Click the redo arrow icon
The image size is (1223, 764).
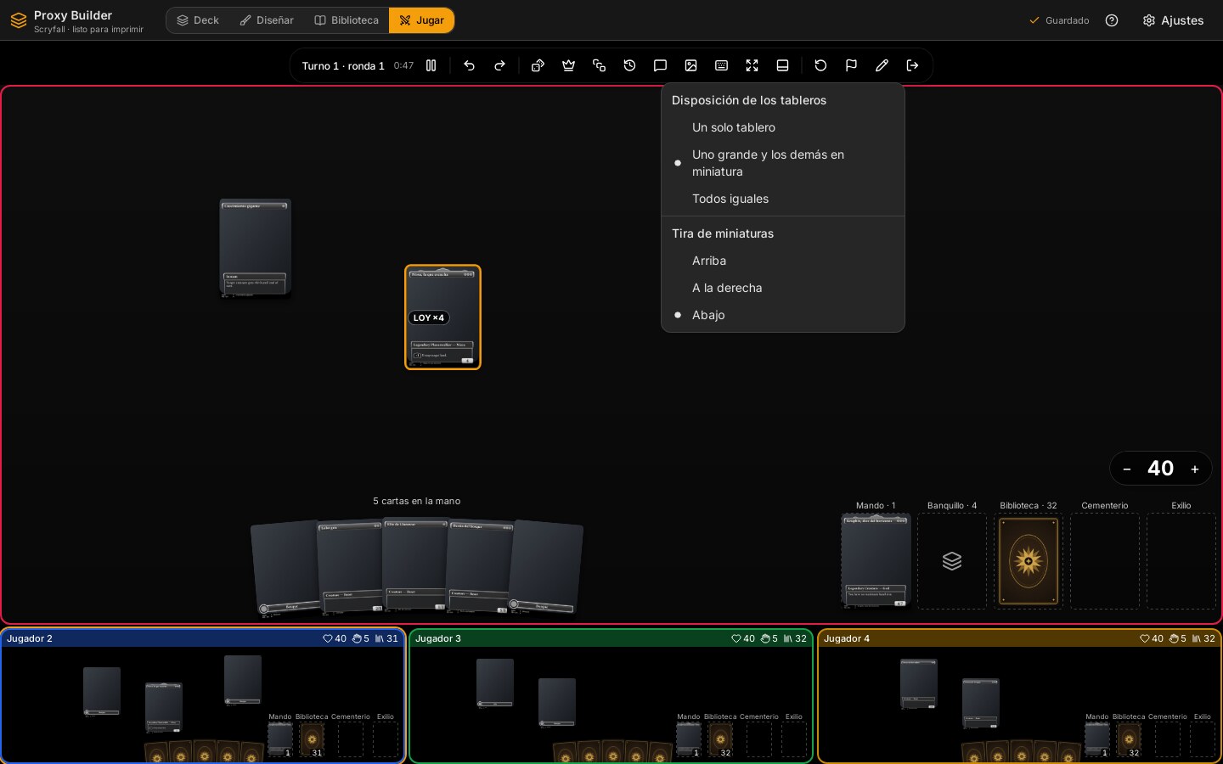pos(499,65)
